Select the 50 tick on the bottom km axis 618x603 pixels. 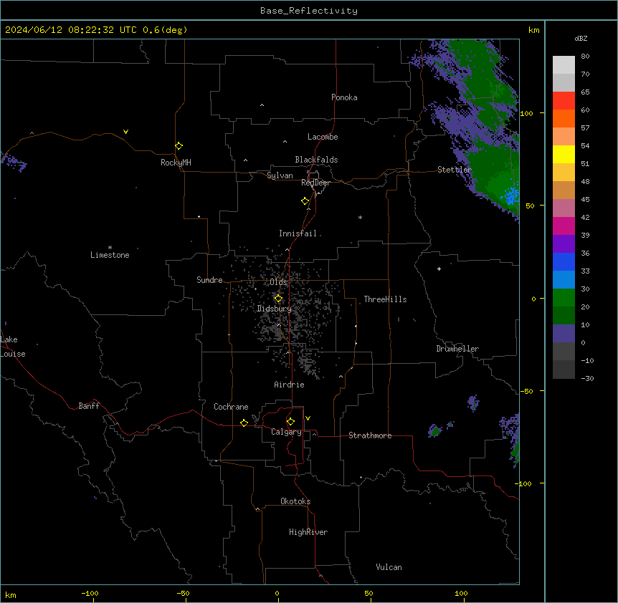[x=369, y=593]
